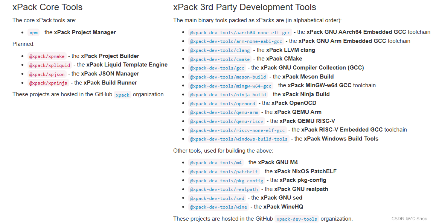Click the 'xPack GNU realpath' text
The image size is (433, 224).
pyautogui.click(x=301, y=189)
